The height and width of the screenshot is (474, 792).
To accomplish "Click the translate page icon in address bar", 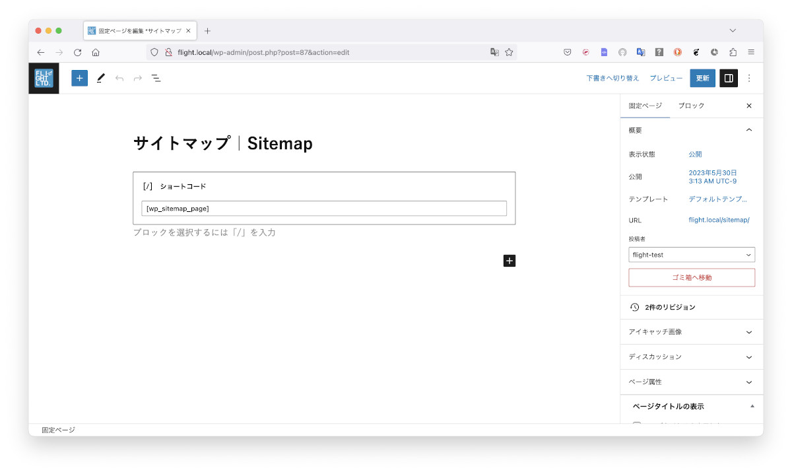I will (x=494, y=52).
